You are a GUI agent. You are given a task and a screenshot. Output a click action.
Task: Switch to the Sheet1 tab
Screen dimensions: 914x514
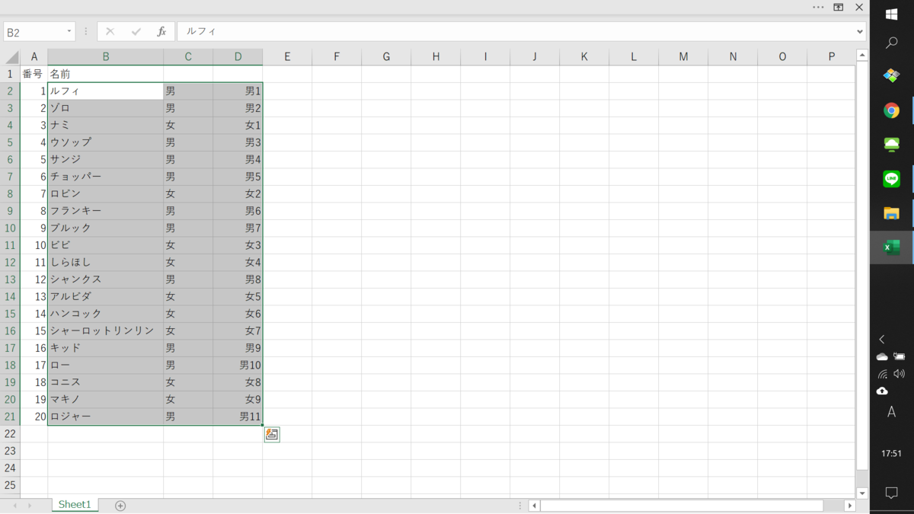(75, 505)
